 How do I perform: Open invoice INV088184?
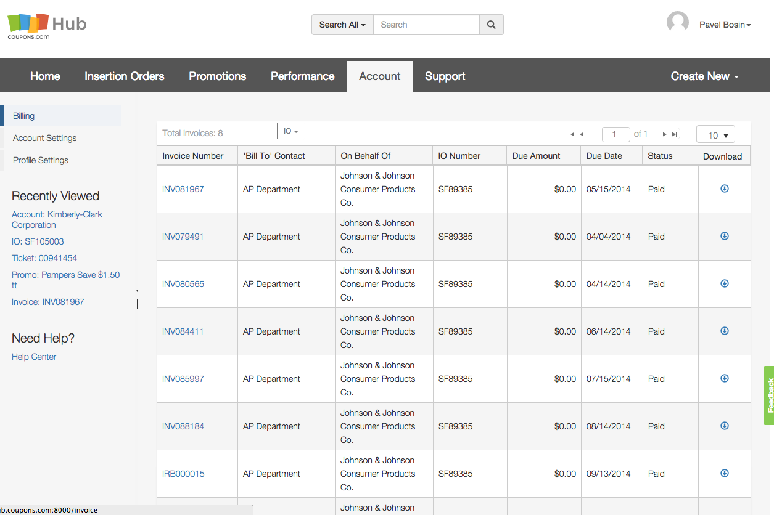click(x=183, y=426)
